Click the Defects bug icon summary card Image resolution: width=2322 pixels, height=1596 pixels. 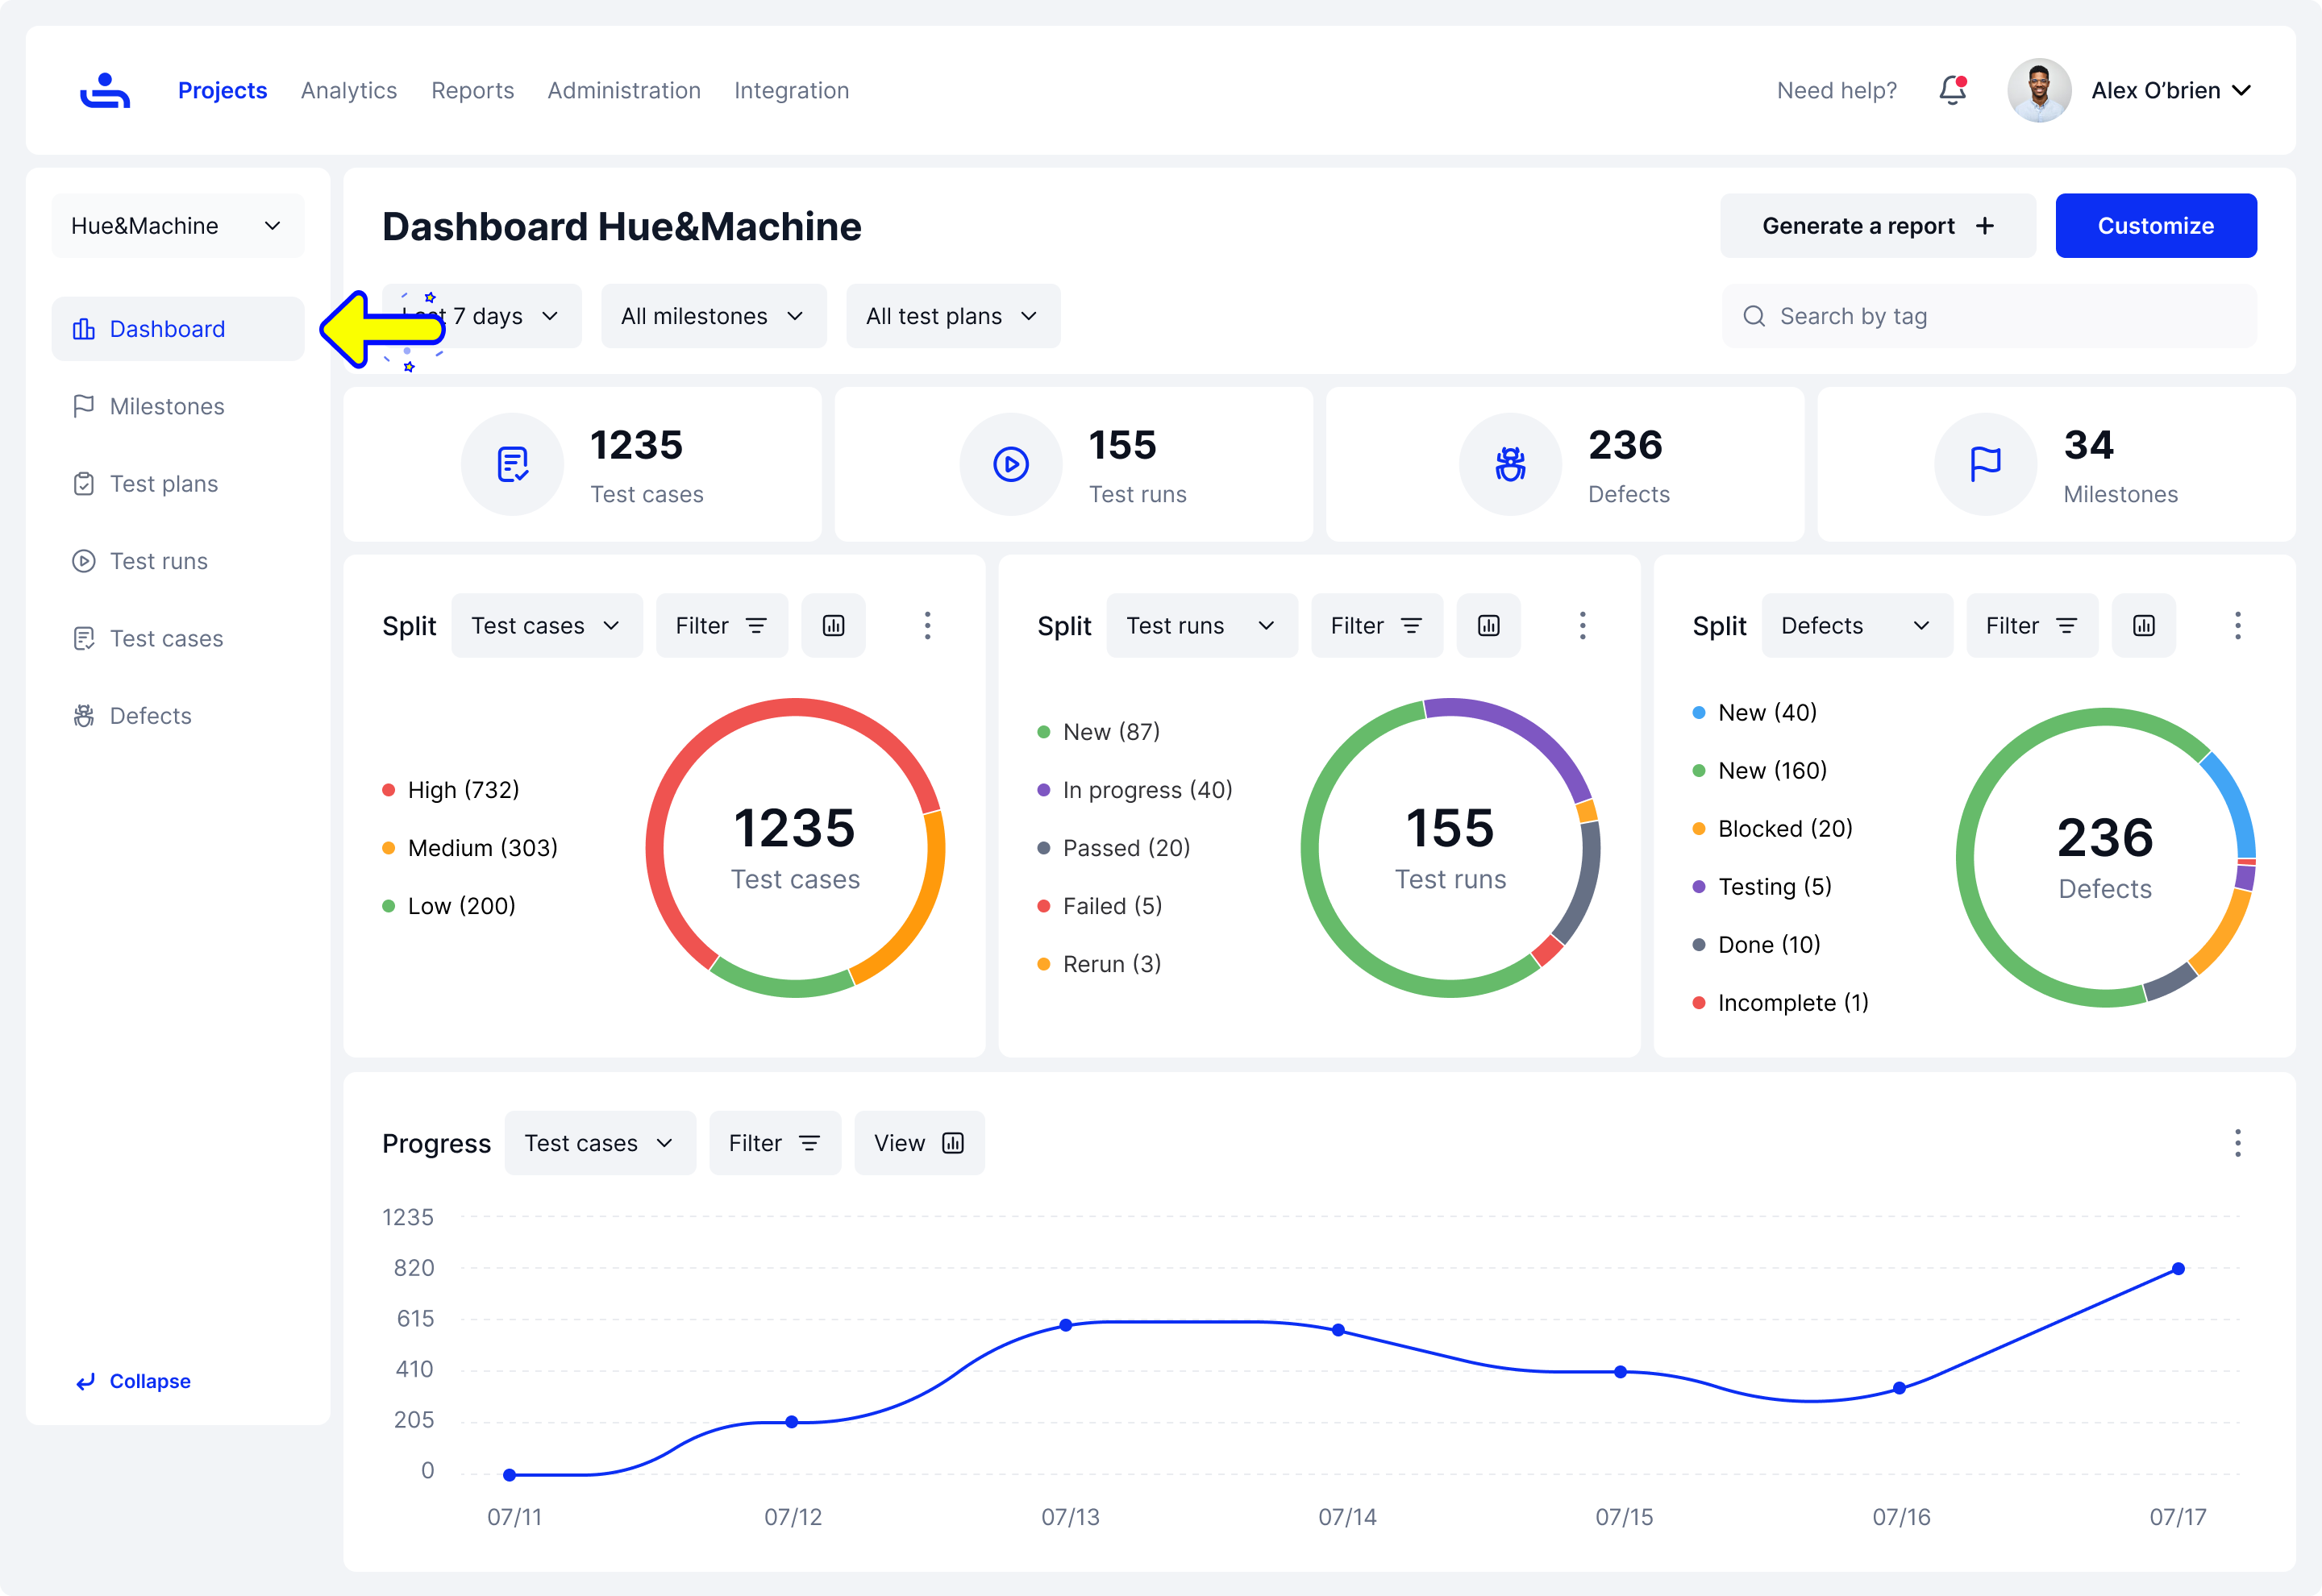1510,465
